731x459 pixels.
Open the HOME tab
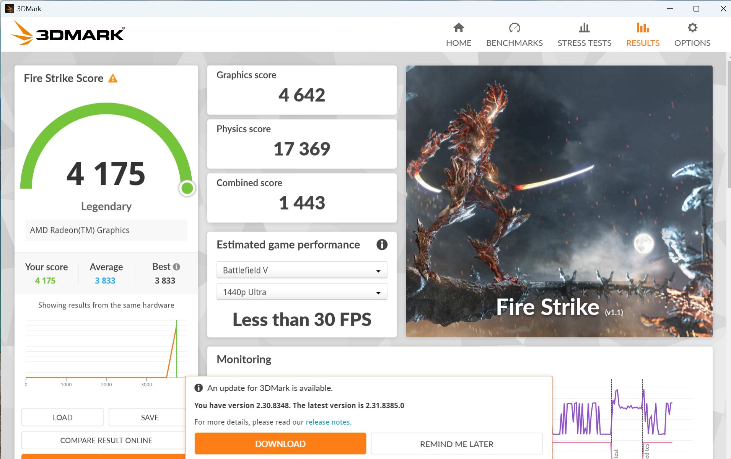458,35
